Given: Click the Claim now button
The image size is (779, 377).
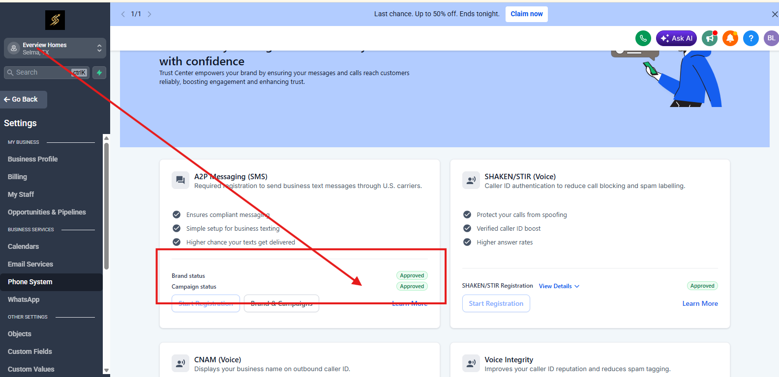Looking at the screenshot, I should pyautogui.click(x=527, y=14).
